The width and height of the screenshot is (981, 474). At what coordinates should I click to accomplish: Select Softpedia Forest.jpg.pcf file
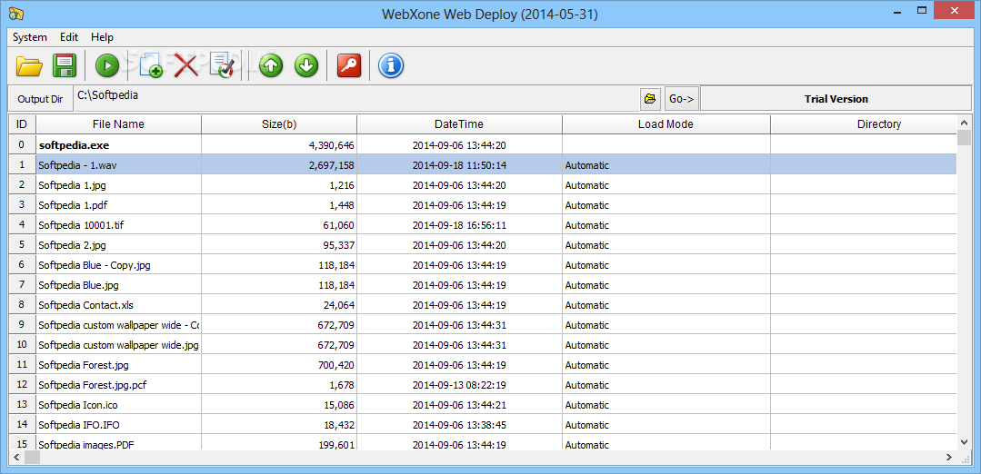coord(92,385)
